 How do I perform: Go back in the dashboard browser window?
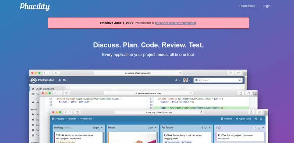coord(45,73)
